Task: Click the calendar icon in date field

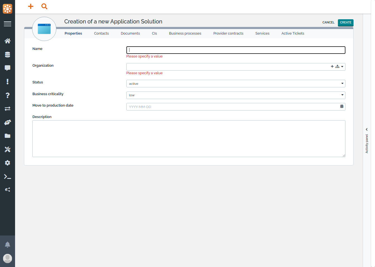Action: tap(342, 107)
